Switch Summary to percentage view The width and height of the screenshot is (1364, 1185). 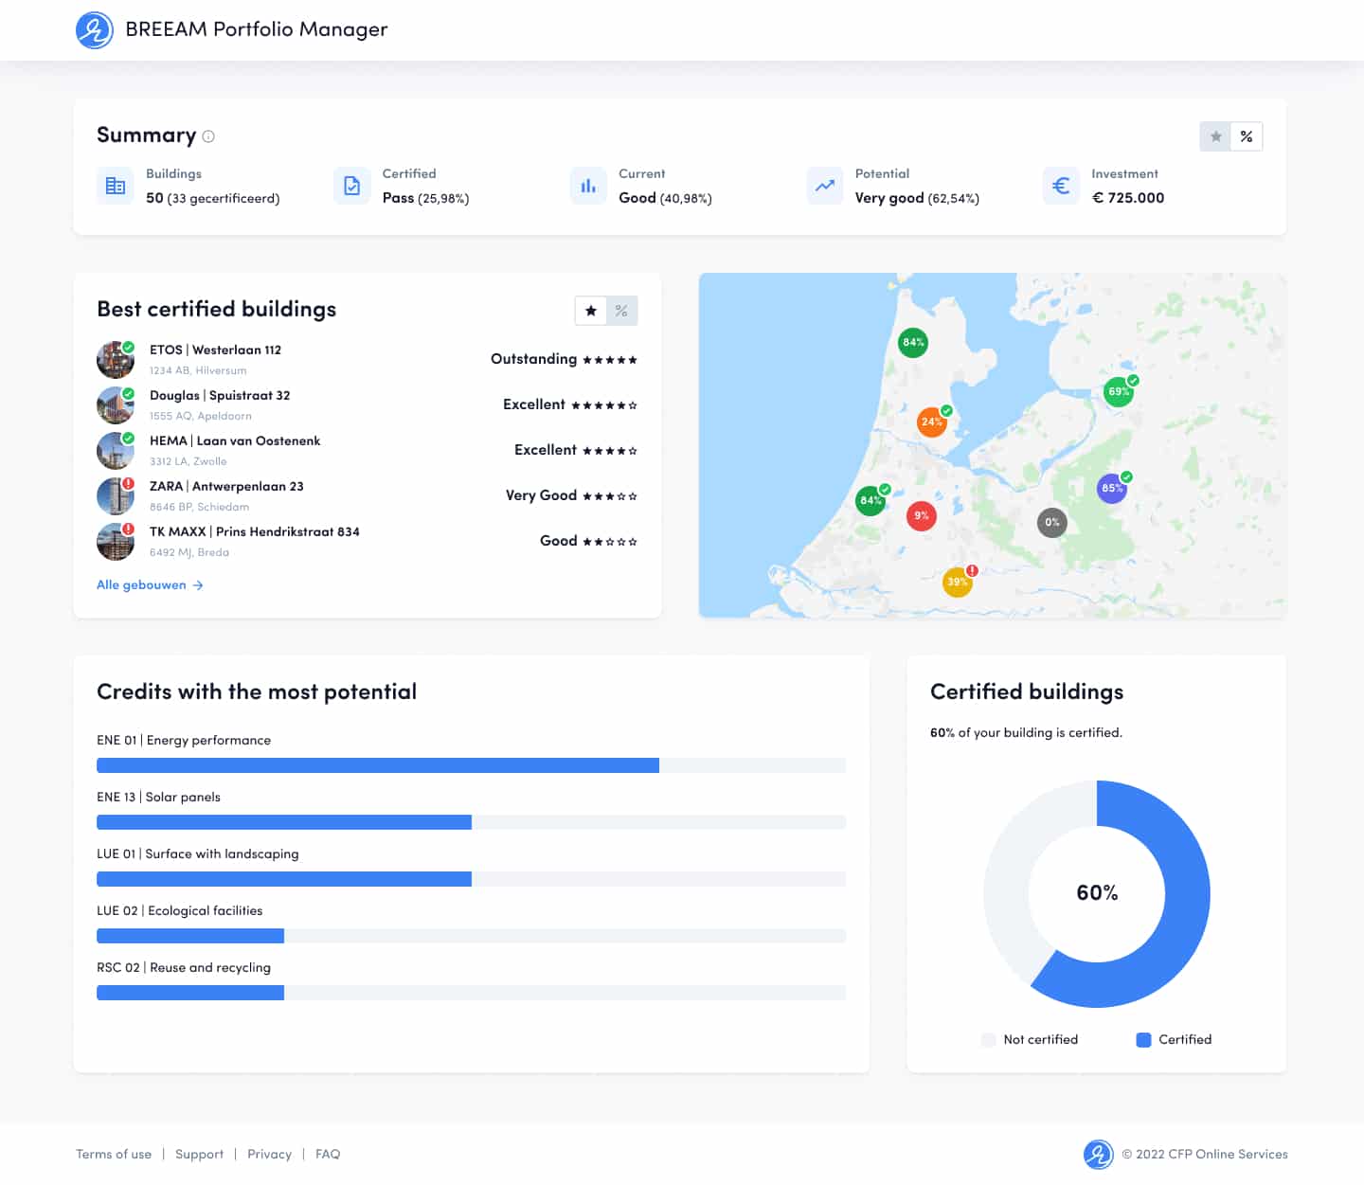click(x=1247, y=136)
